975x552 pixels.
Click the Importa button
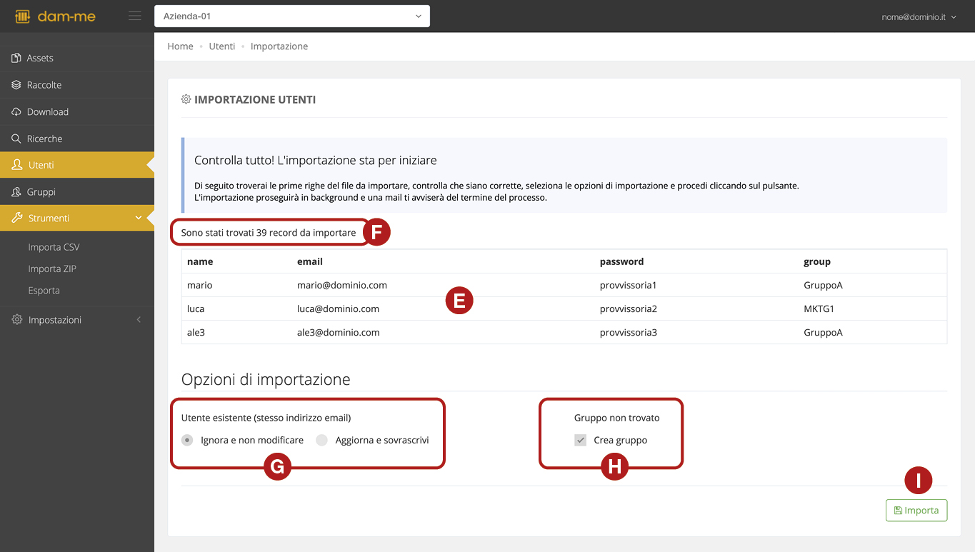(916, 511)
